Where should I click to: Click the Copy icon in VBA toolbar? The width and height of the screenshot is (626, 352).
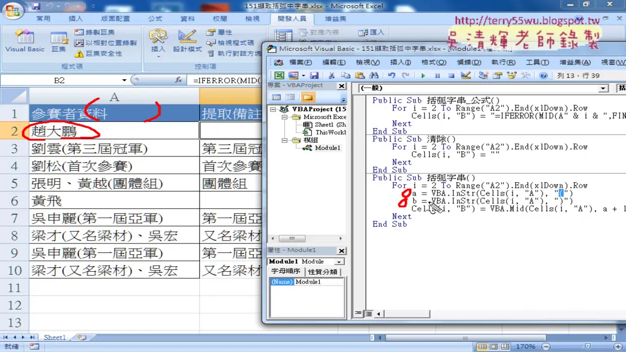pyautogui.click(x=346, y=75)
